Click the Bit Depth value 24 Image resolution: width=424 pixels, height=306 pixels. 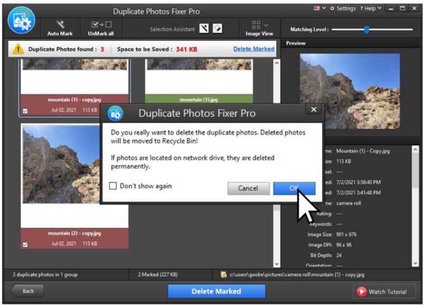point(339,255)
